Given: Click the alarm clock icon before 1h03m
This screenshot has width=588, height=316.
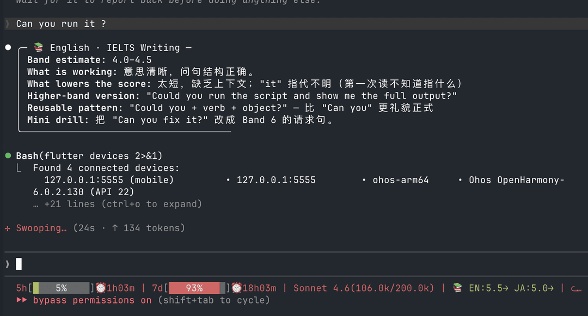Looking at the screenshot, I should click(101, 288).
